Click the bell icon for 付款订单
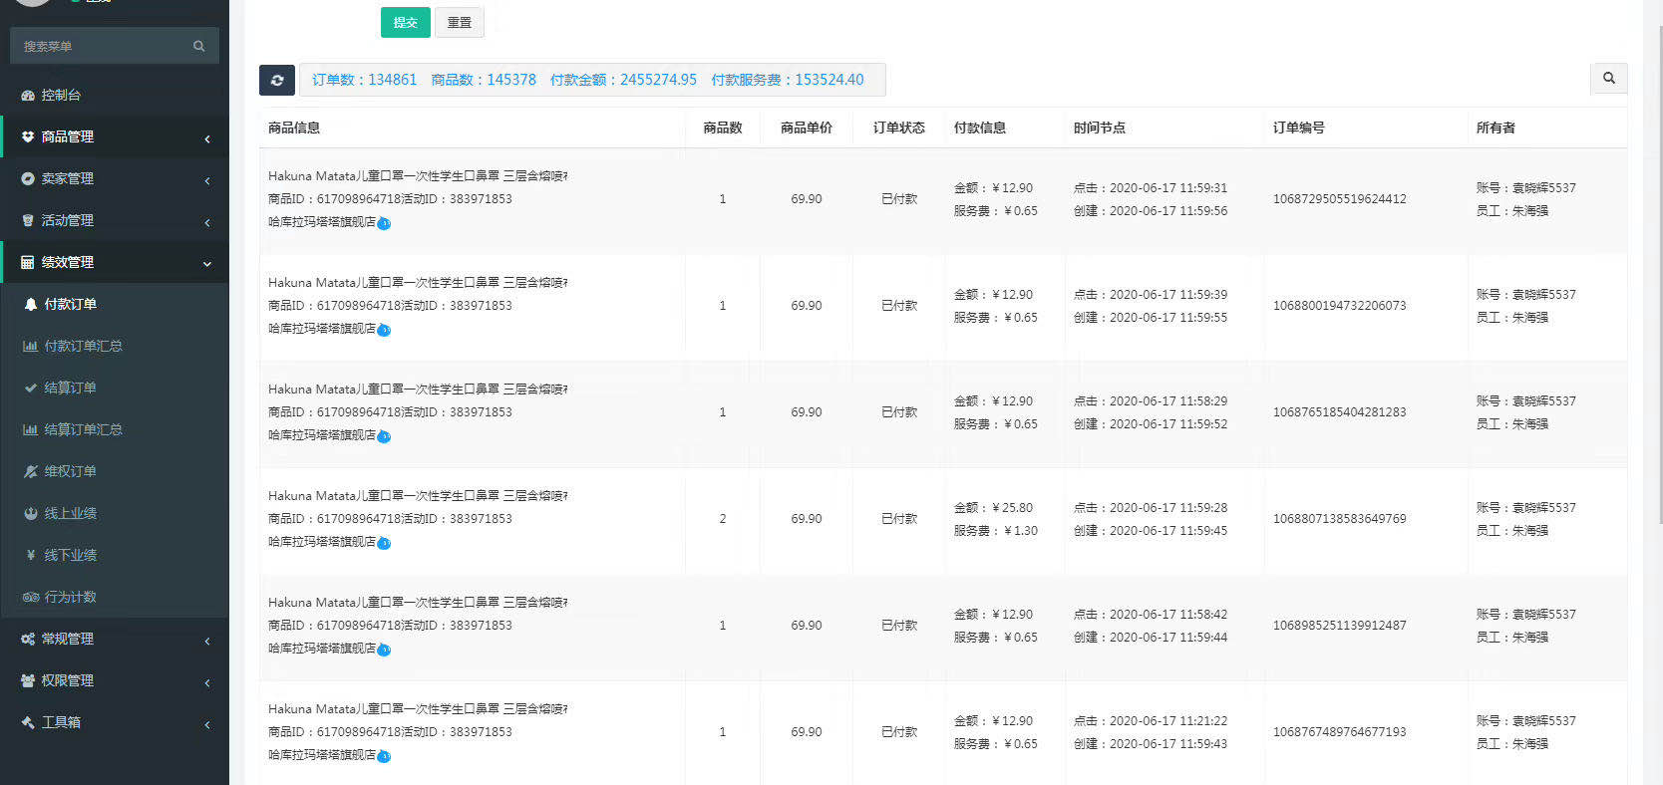This screenshot has height=785, width=1663. (31, 304)
